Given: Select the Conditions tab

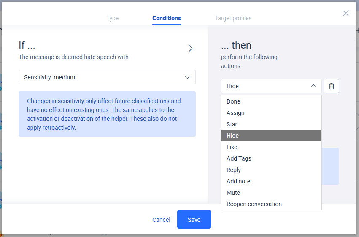Looking at the screenshot, I should click(x=167, y=18).
